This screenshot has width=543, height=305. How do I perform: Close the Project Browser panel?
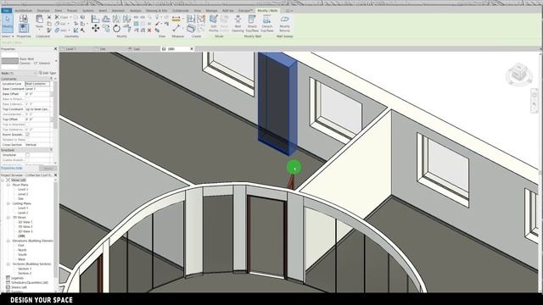click(55, 175)
